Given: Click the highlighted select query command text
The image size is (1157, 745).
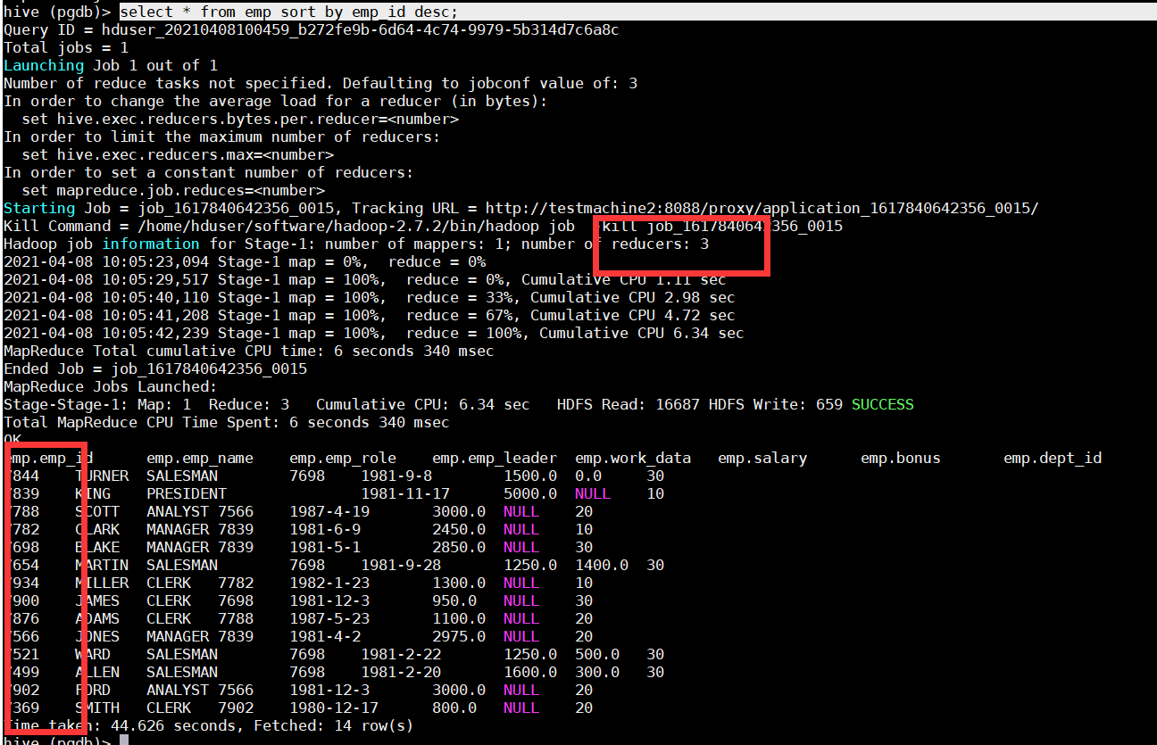Looking at the screenshot, I should tap(289, 12).
